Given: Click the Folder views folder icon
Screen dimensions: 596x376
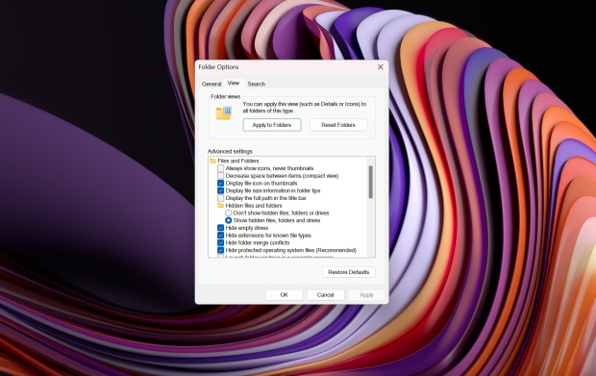Looking at the screenshot, I should point(223,113).
